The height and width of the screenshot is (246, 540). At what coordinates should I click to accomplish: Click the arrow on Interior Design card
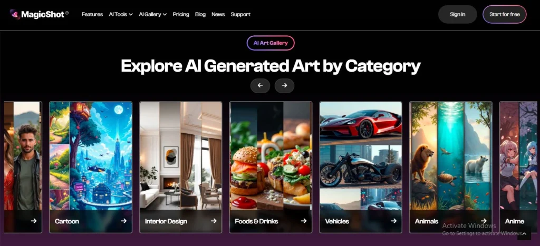pos(214,221)
